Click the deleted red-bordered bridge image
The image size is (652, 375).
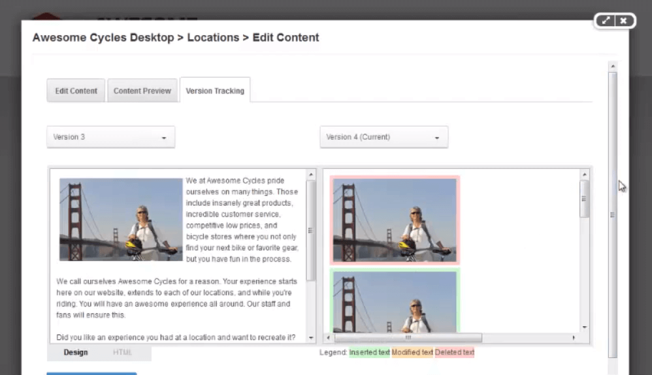pos(395,220)
